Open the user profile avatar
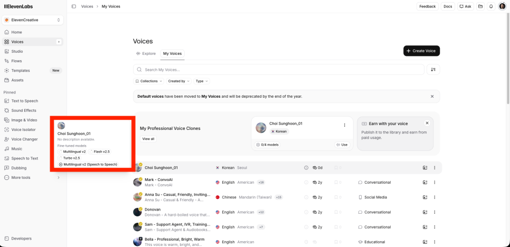The height and width of the screenshot is (247, 510). (502, 6)
